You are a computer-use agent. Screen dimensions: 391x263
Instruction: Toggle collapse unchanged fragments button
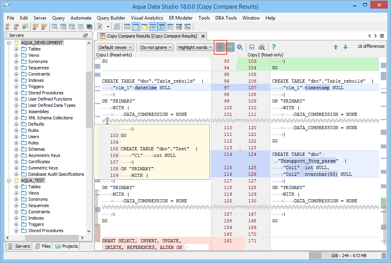coord(220,47)
